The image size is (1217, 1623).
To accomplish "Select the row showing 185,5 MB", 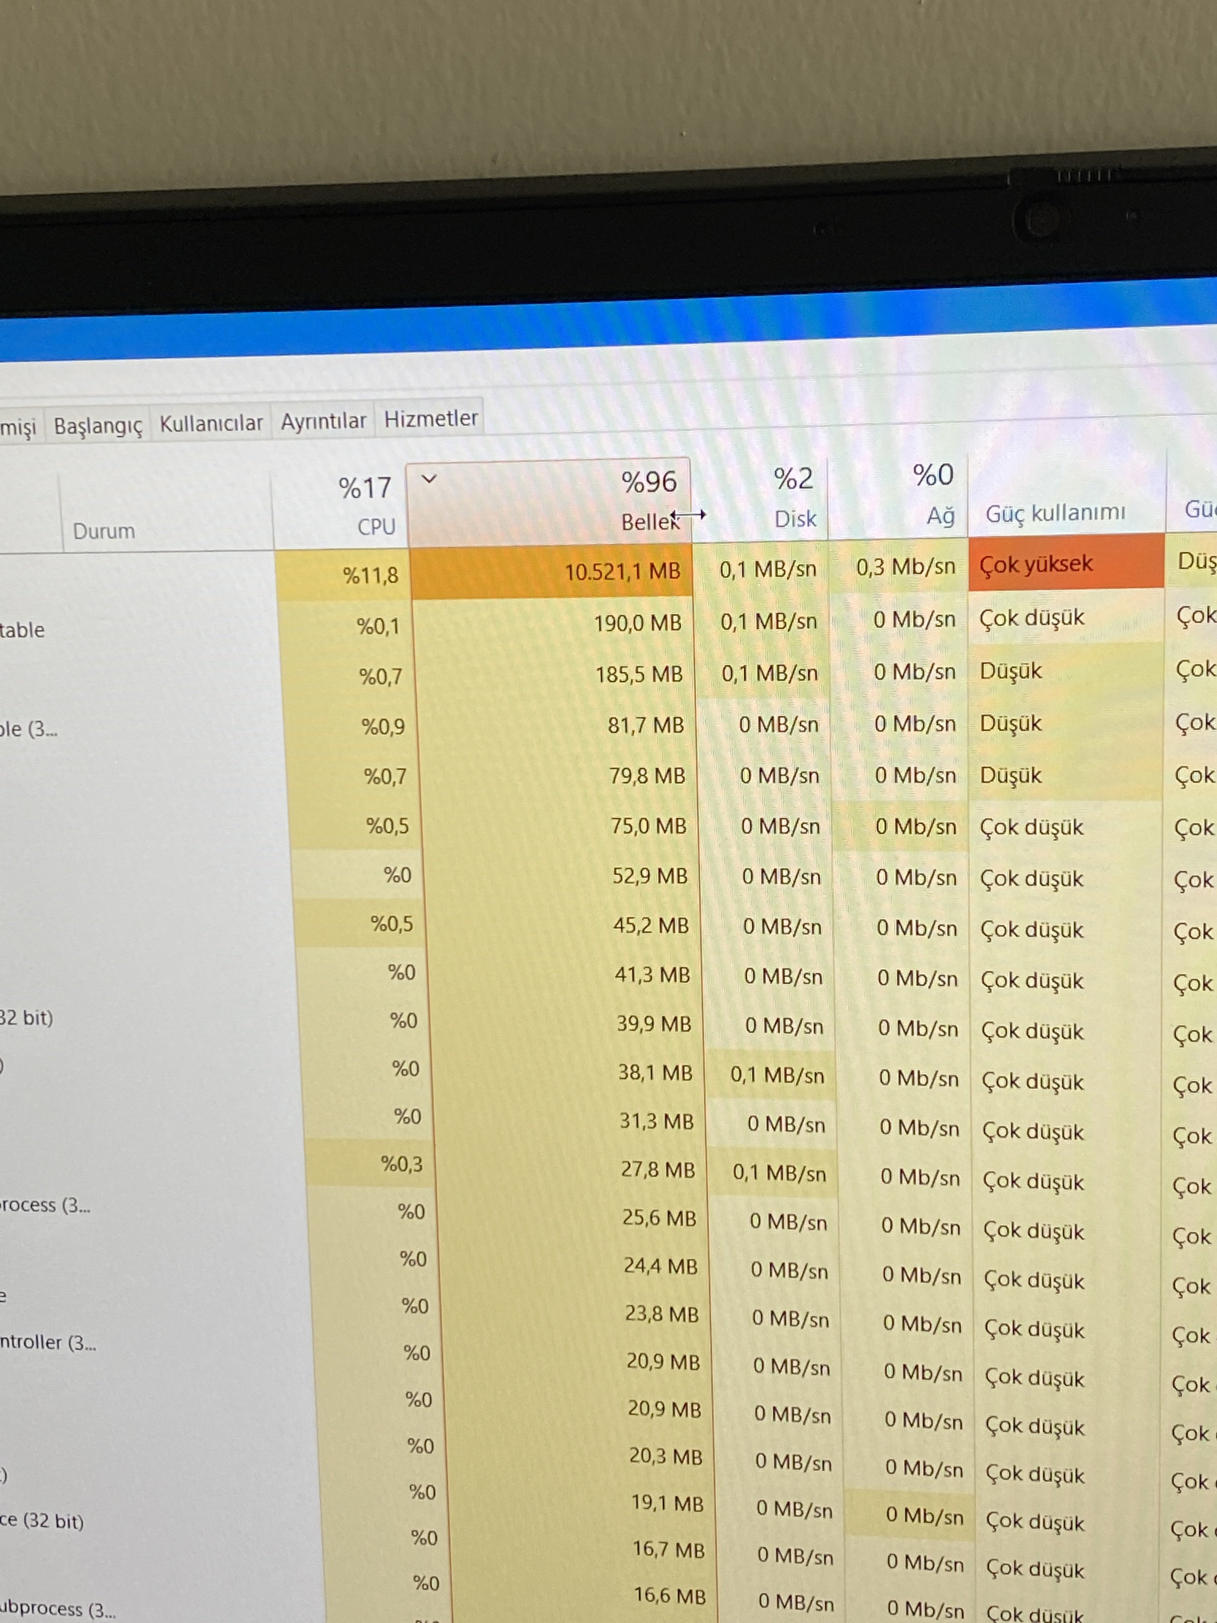I will [x=638, y=674].
